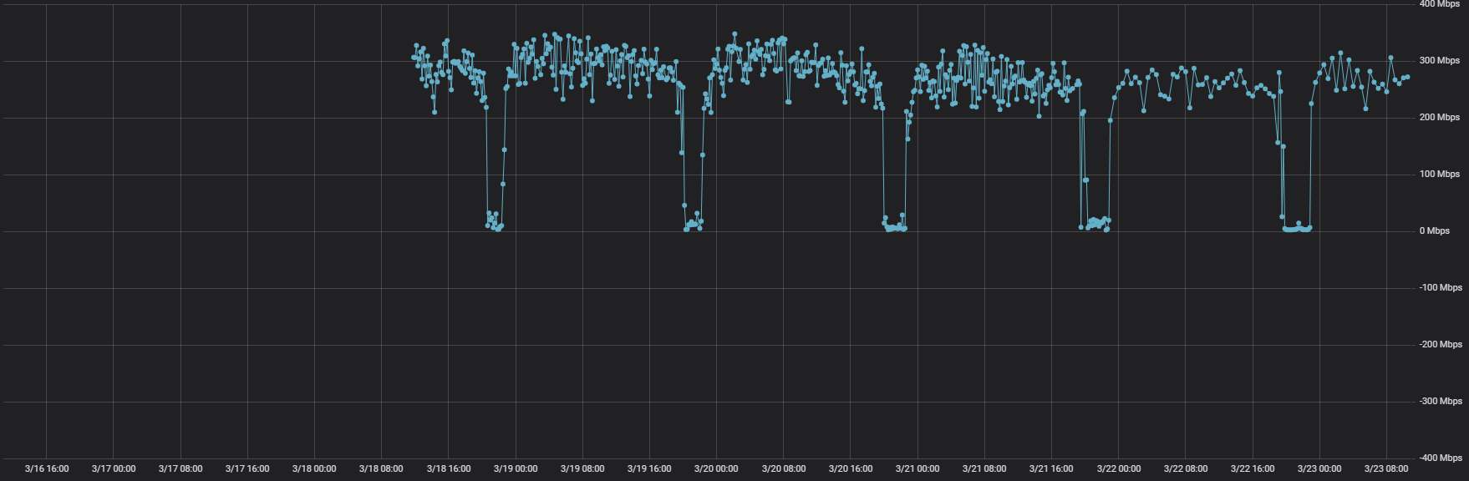Click the 3/23 00:00 x-axis label
Viewport: 1469px width, 481px height.
tap(1319, 468)
